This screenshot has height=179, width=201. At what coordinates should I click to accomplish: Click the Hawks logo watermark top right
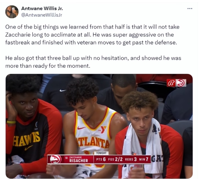click(181, 83)
